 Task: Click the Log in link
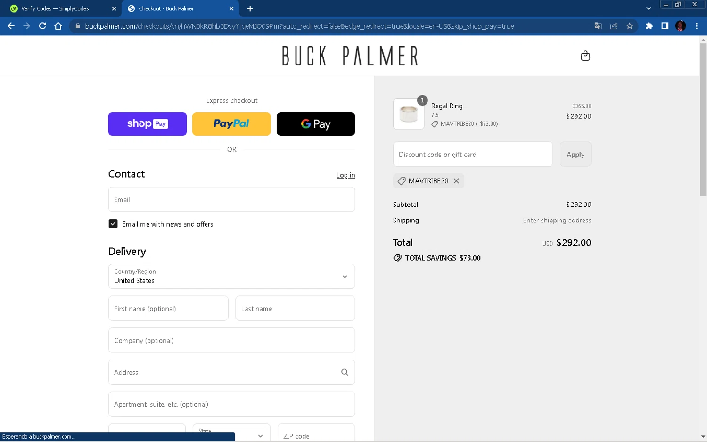345,175
